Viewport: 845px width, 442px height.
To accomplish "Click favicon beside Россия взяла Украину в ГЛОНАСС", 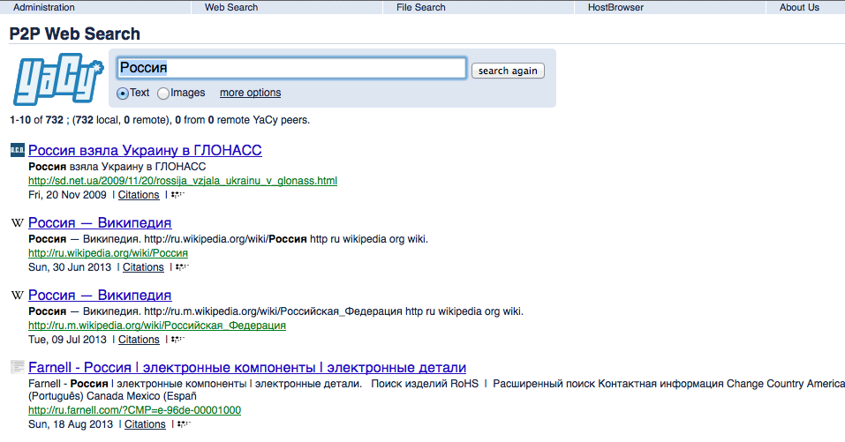I will (18, 150).
